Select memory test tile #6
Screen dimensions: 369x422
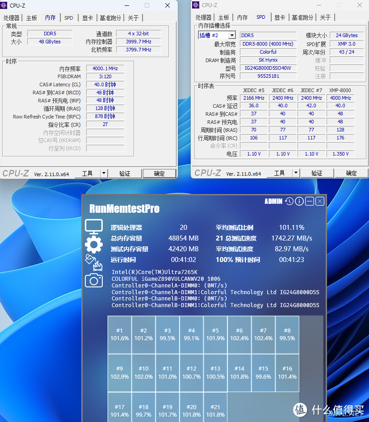pos(239,334)
